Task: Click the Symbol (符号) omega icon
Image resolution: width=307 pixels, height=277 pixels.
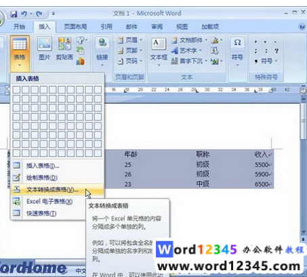Action: (x=237, y=43)
